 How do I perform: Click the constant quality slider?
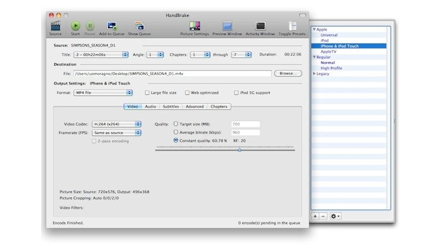224,149
